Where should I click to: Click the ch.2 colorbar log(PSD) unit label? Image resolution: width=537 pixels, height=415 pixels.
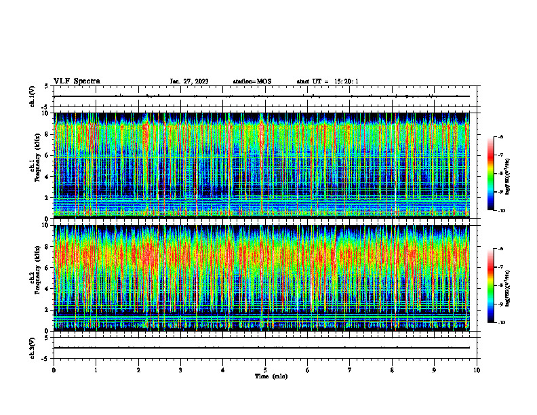click(508, 289)
